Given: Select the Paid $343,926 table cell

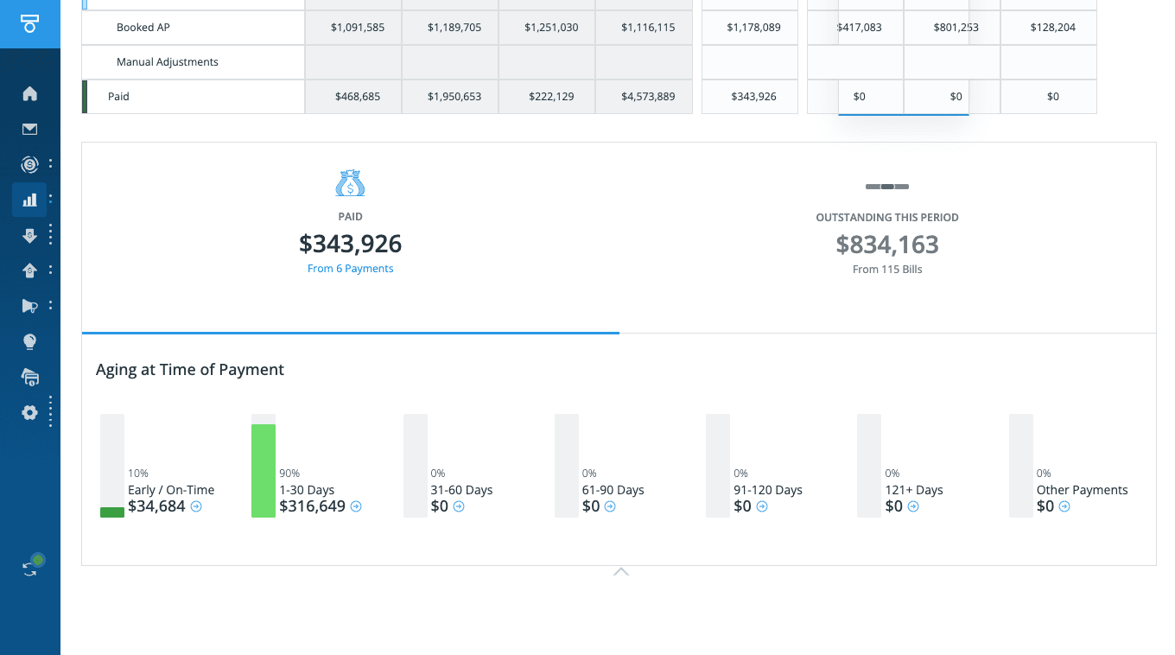Looking at the screenshot, I should click(750, 97).
